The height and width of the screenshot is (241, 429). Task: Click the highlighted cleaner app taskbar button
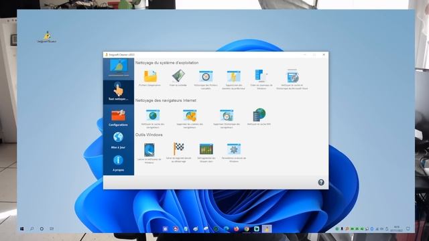pos(267,229)
